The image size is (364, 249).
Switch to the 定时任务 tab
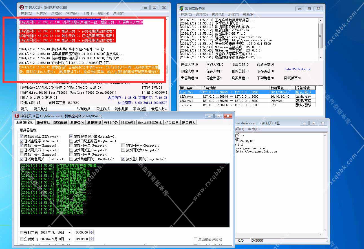click(x=111, y=123)
